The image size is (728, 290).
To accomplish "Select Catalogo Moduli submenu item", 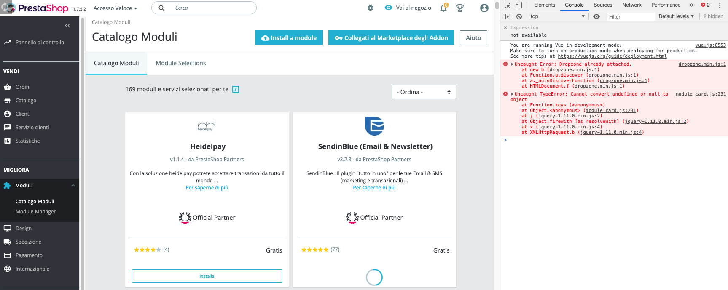I will coord(35,202).
